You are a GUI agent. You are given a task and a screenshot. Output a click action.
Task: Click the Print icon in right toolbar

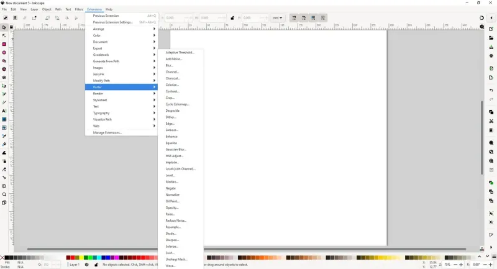[x=491, y=56]
